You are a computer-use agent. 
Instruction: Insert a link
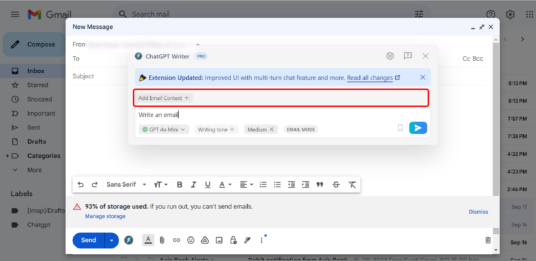click(x=176, y=240)
